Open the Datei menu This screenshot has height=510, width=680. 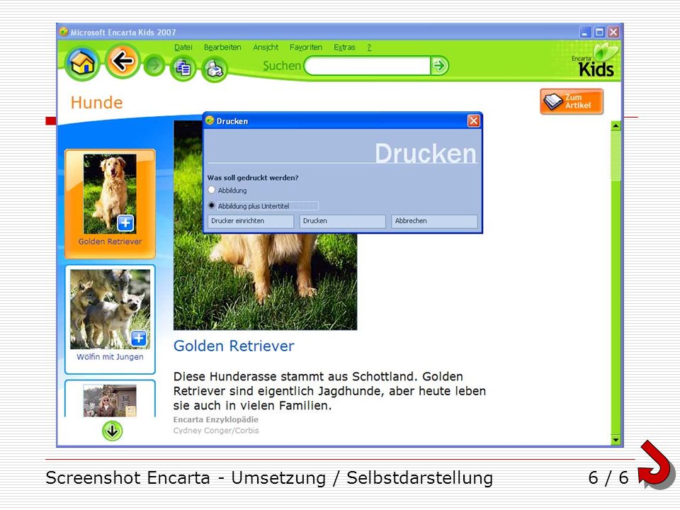click(x=183, y=47)
